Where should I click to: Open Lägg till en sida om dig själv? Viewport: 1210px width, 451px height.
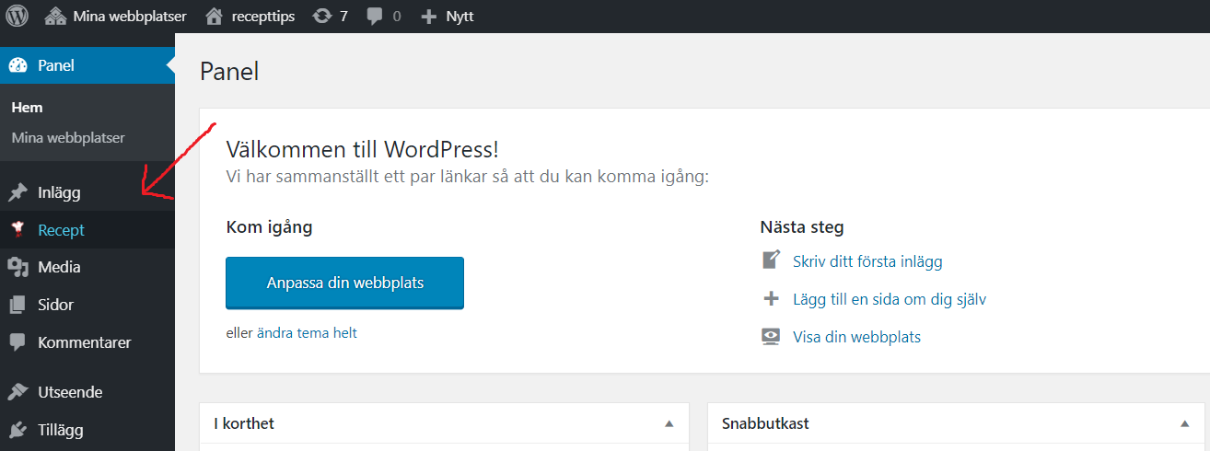click(890, 299)
